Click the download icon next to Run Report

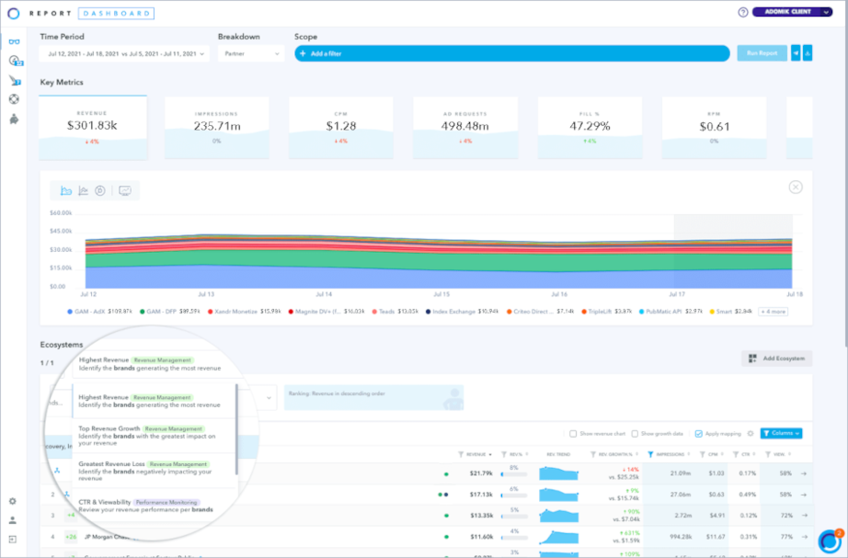[x=808, y=53]
